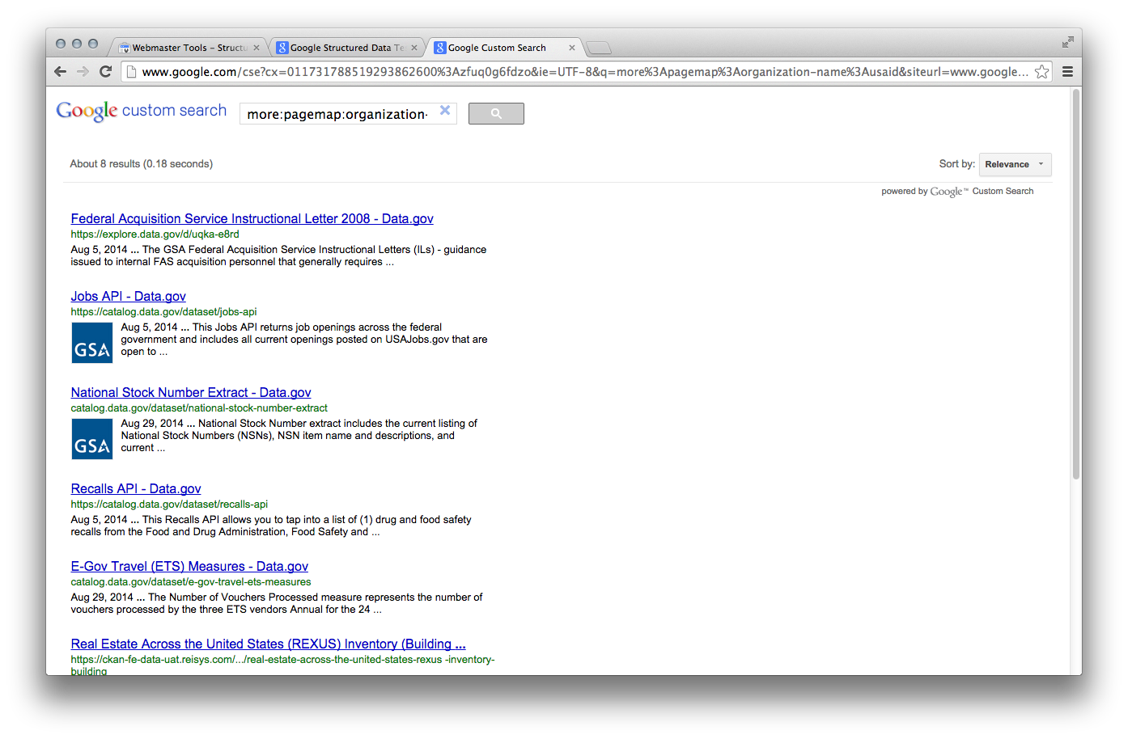The image size is (1128, 739).
Task: Click the browser forward arrow
Action: pyautogui.click(x=83, y=71)
